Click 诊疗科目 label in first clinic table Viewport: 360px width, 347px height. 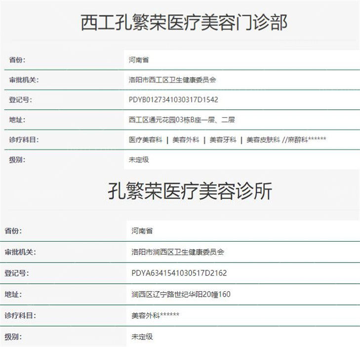(x=24, y=139)
